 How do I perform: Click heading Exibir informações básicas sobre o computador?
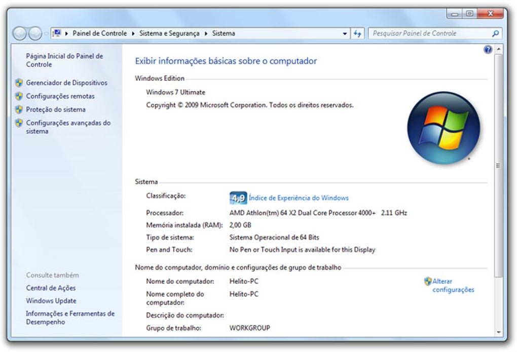click(x=226, y=61)
